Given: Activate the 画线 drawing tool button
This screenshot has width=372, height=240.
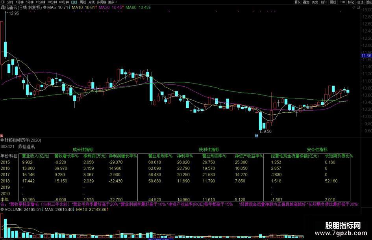Looking at the screenshot, I should [333, 2].
